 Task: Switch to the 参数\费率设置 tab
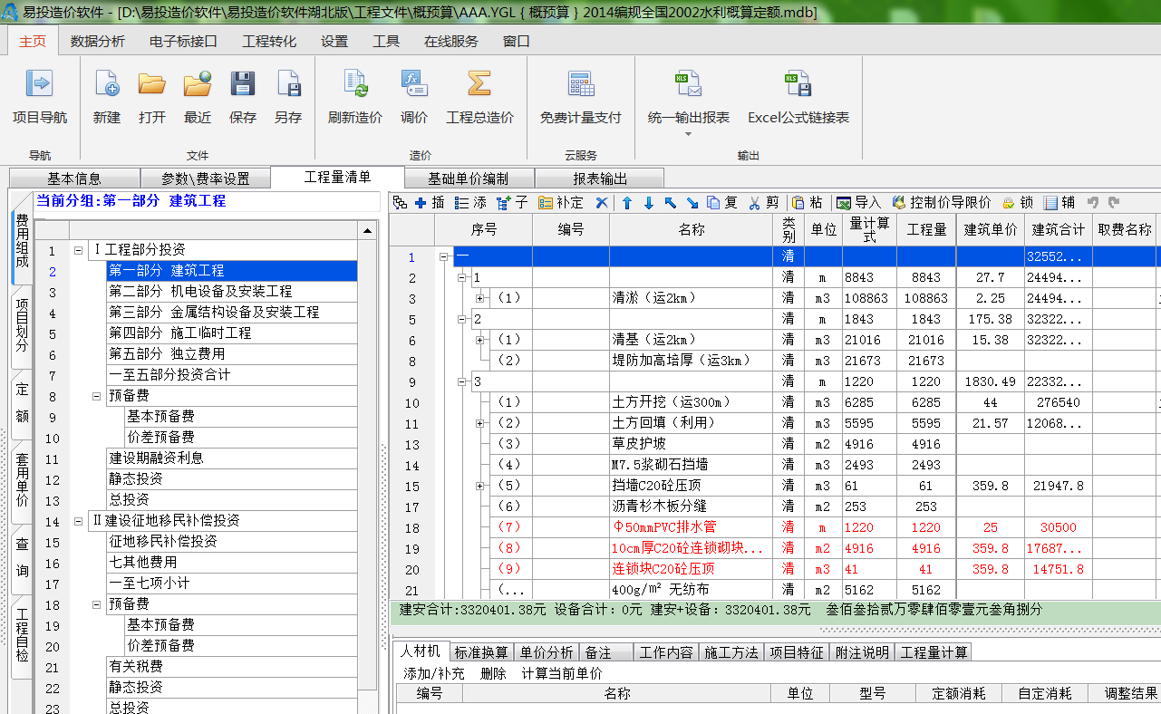click(x=205, y=178)
